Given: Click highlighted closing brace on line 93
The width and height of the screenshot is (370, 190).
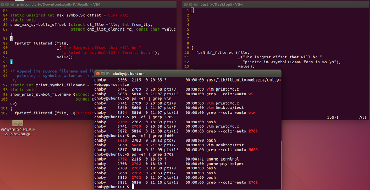Looking at the screenshot, I should tap(11, 62).
